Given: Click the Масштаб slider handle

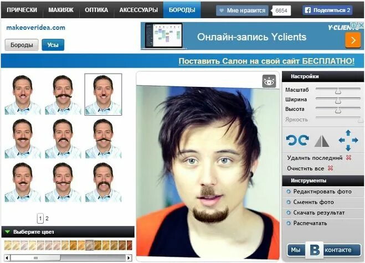Looking at the screenshot, I should (338, 91).
